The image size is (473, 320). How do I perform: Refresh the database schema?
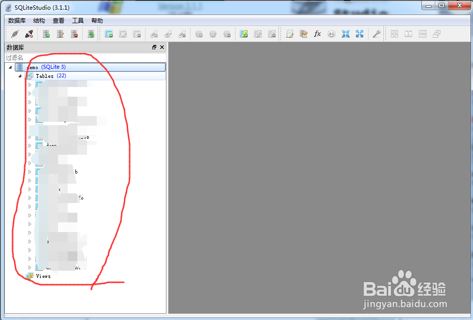[x=91, y=34]
